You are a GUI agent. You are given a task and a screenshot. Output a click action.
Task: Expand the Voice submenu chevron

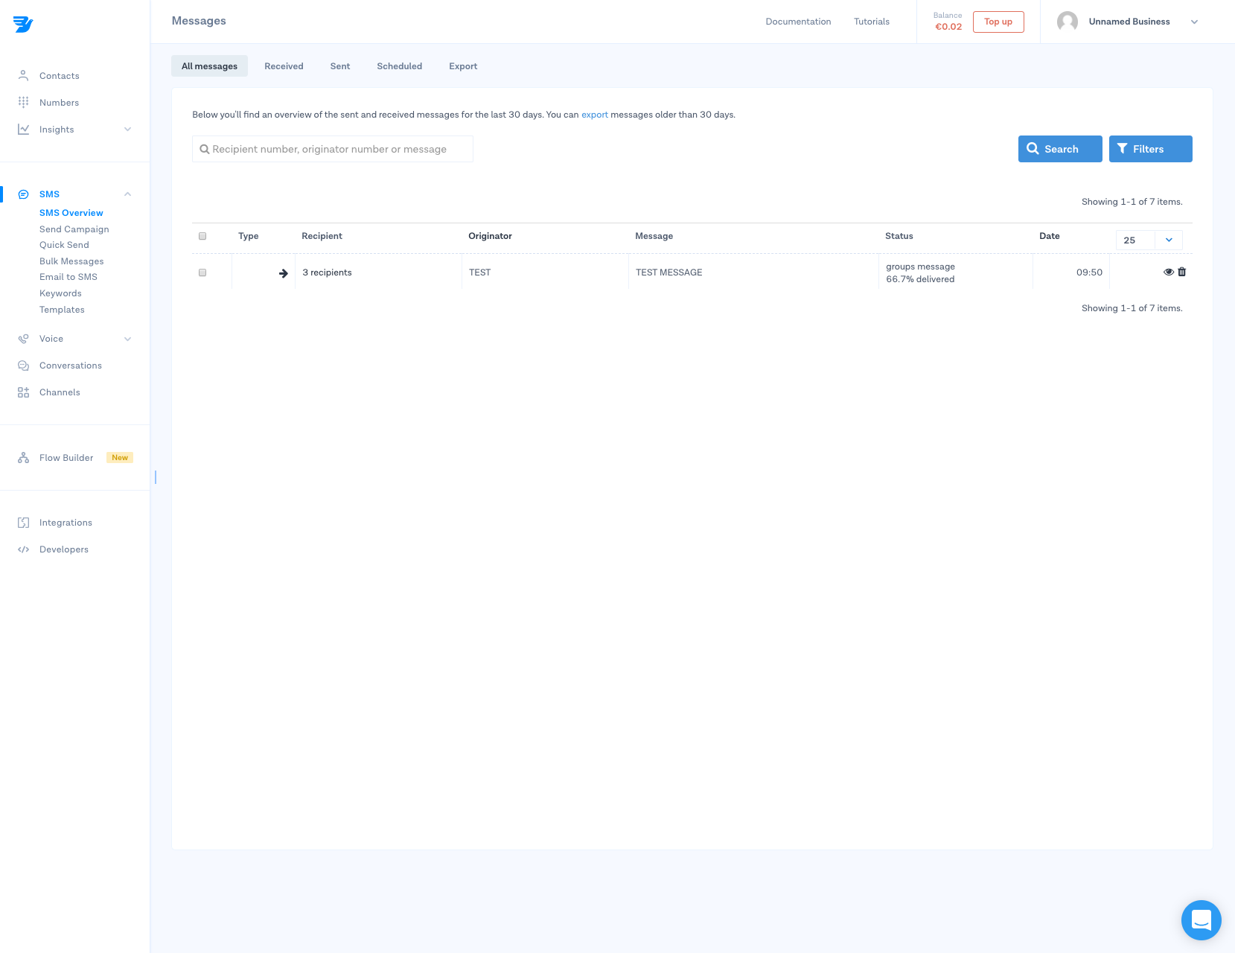(127, 339)
